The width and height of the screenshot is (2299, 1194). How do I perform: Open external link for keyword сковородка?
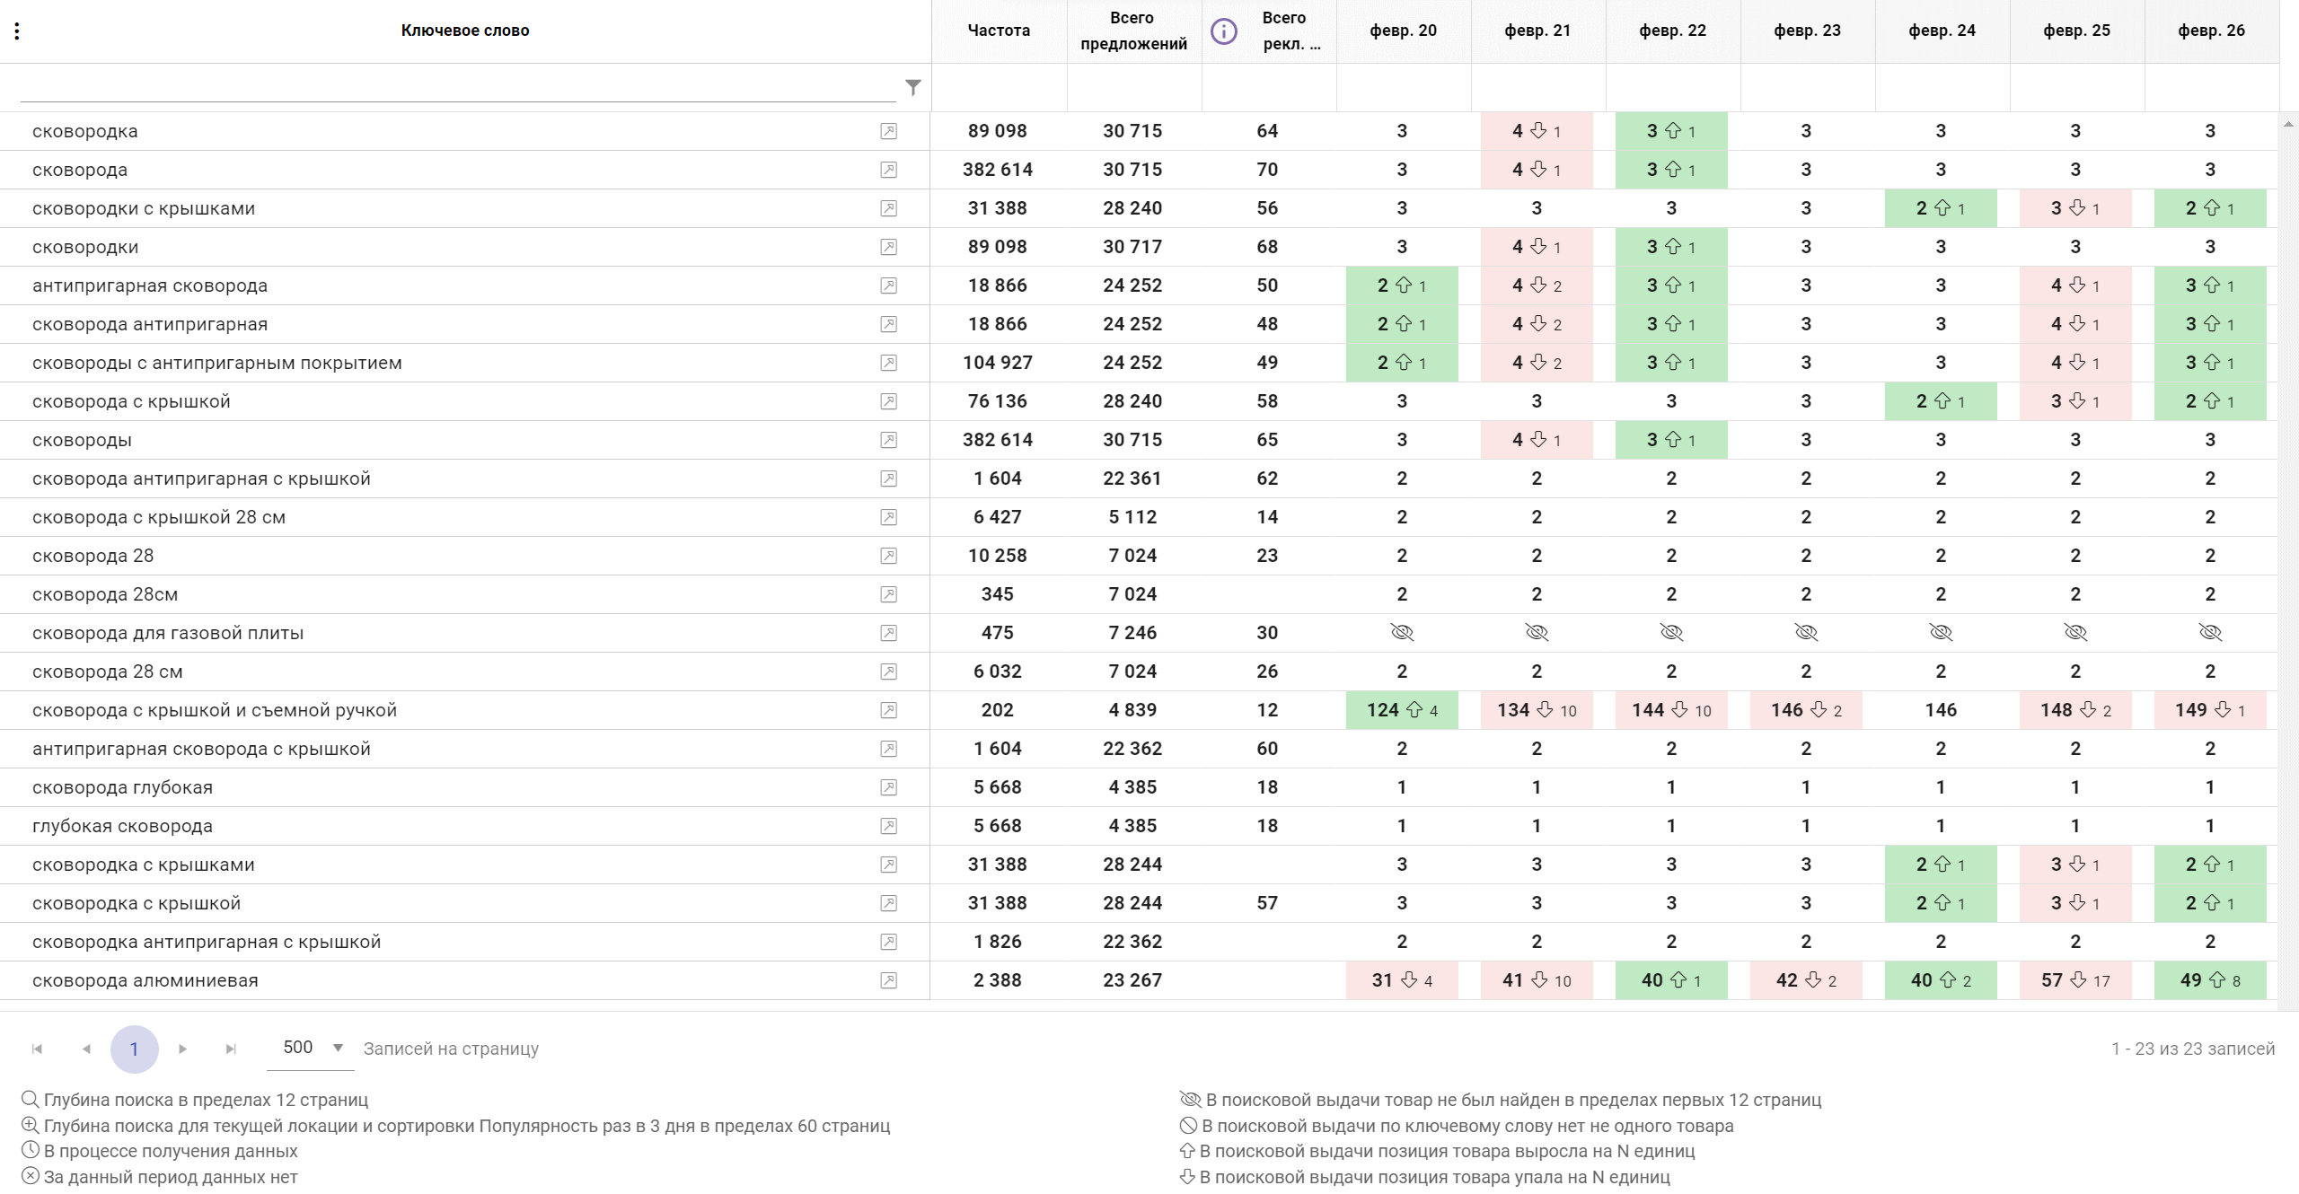pyautogui.click(x=888, y=131)
